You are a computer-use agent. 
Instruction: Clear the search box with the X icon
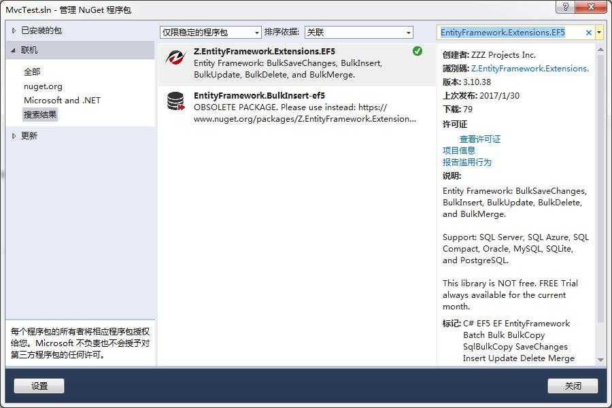point(589,33)
